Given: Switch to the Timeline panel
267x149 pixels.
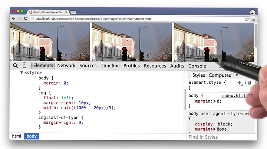Looking at the screenshot, I should tap(110, 66).
